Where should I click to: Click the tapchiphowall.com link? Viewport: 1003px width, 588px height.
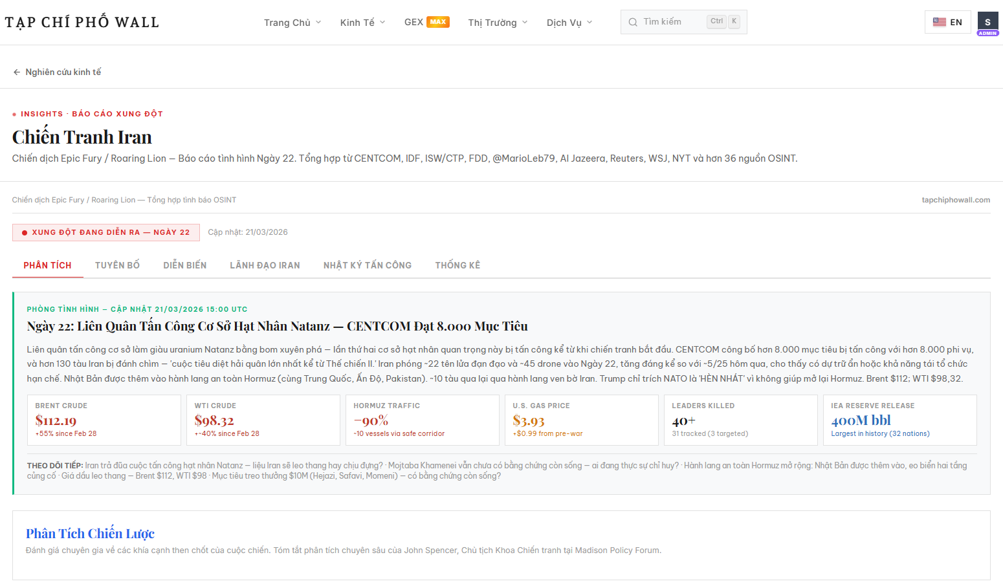955,200
